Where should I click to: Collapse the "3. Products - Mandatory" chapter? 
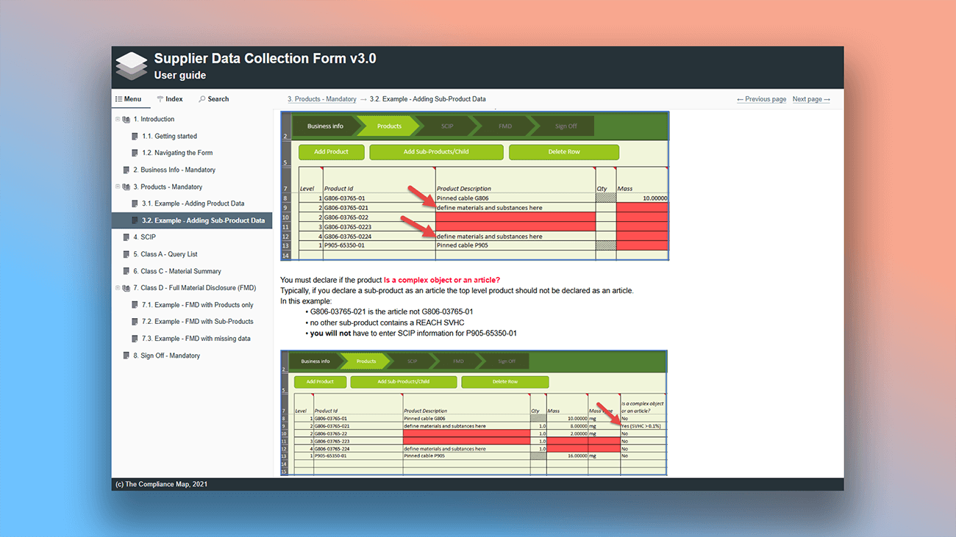pyautogui.click(x=117, y=186)
